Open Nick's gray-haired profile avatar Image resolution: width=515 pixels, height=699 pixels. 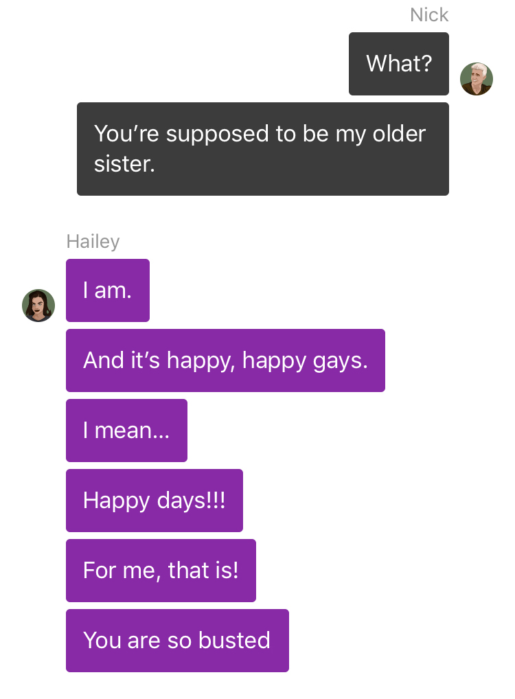pos(477,79)
